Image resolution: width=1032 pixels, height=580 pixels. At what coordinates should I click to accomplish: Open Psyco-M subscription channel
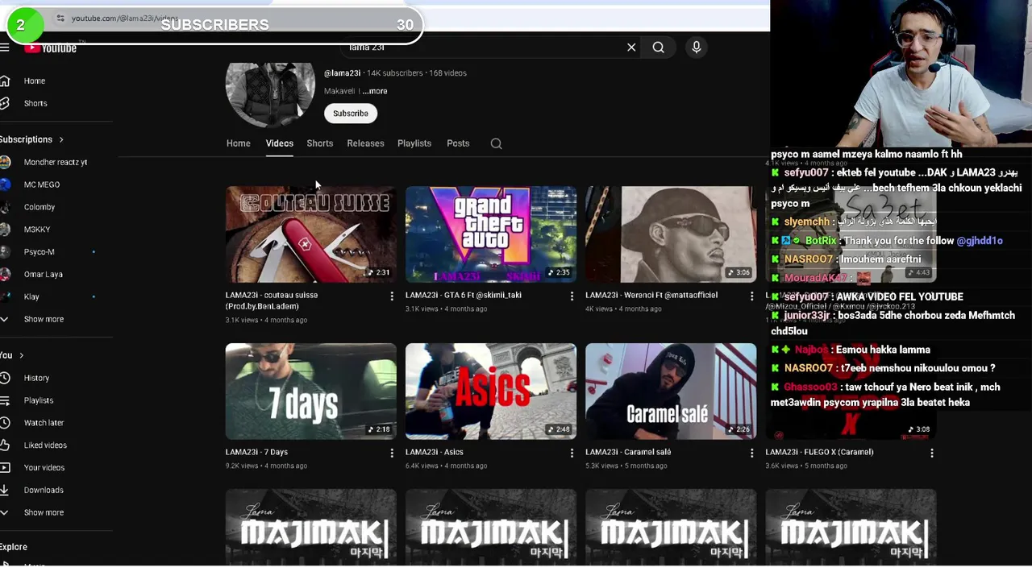(x=39, y=252)
